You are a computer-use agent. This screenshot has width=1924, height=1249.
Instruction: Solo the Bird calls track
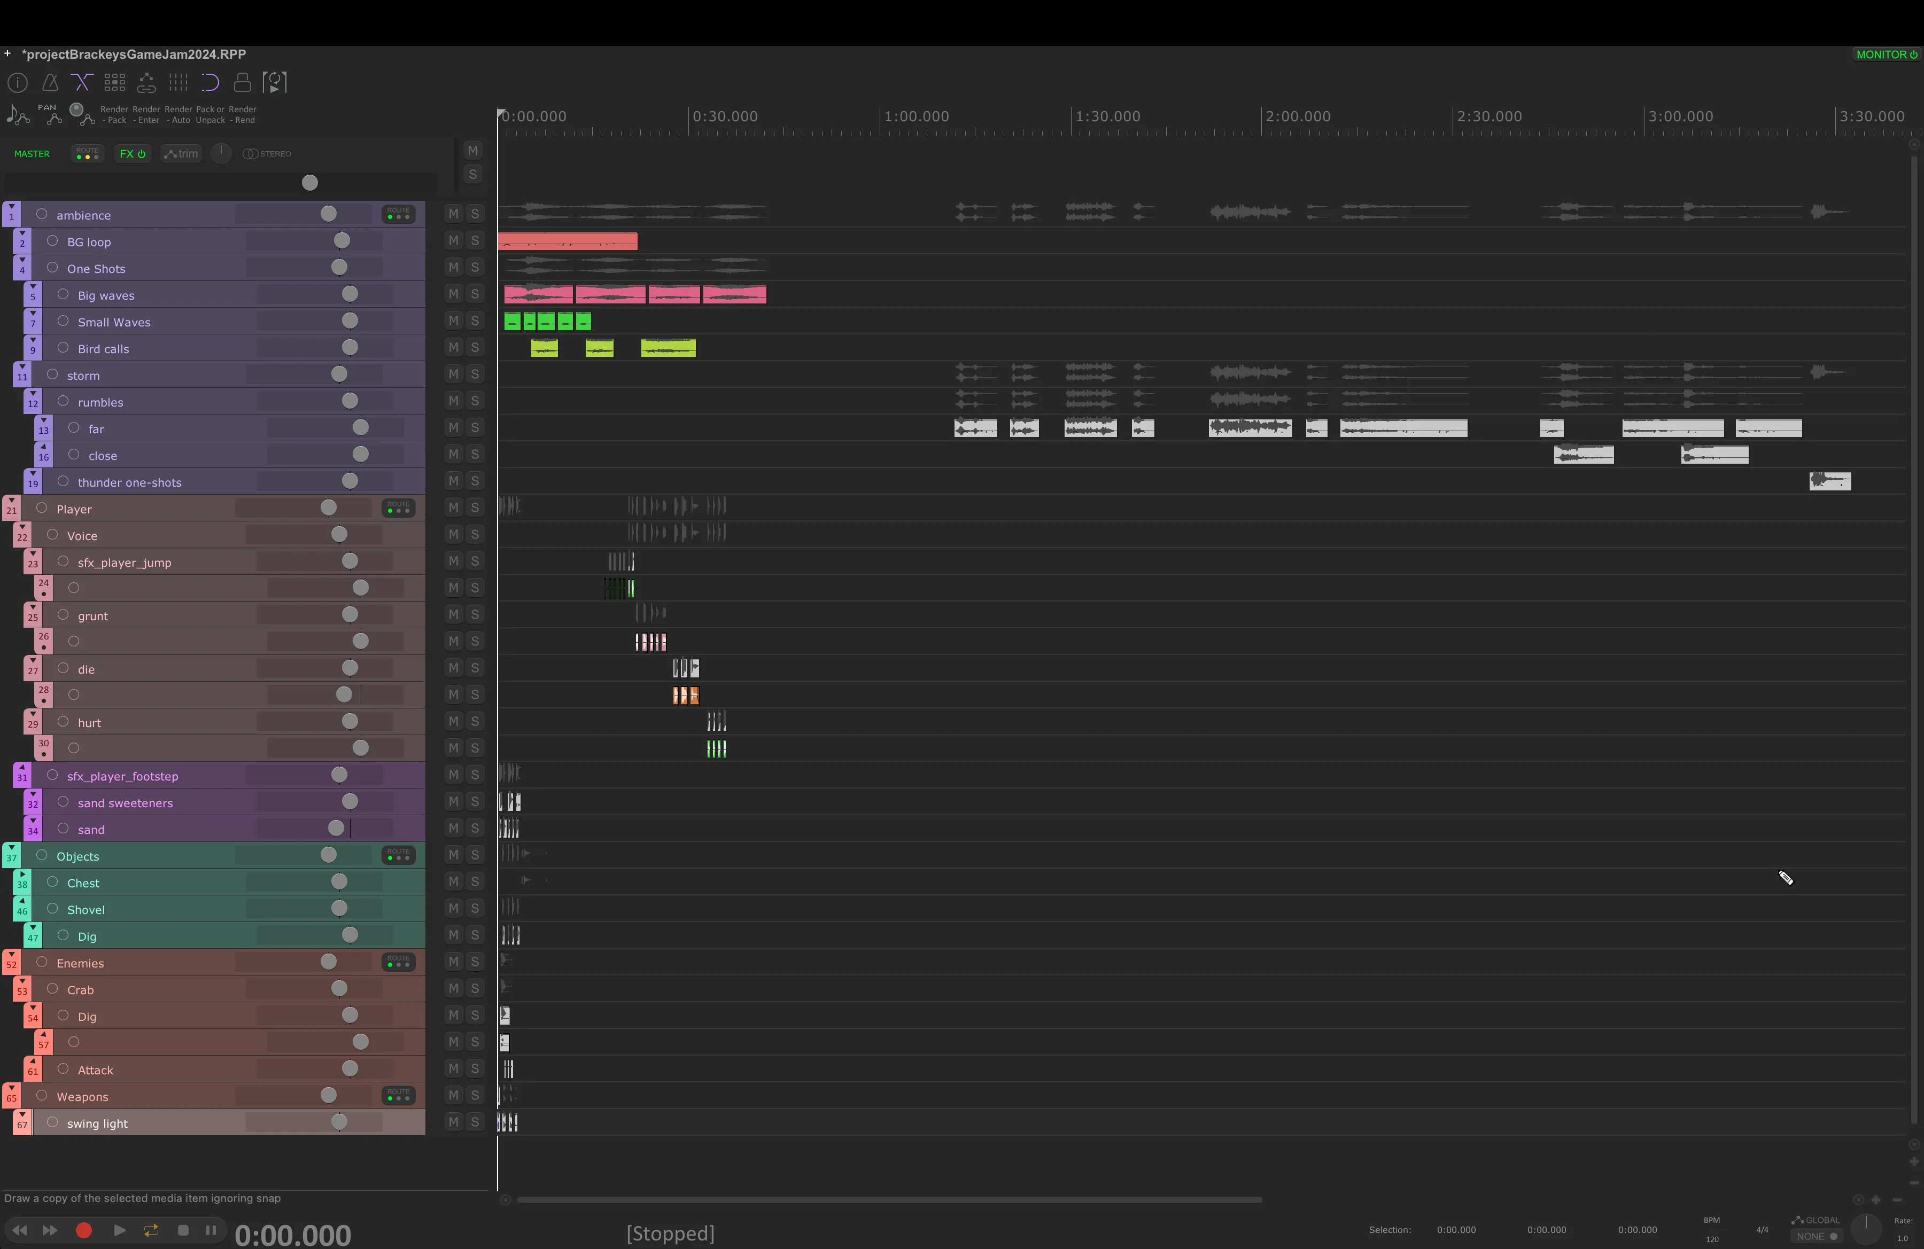coord(475,347)
